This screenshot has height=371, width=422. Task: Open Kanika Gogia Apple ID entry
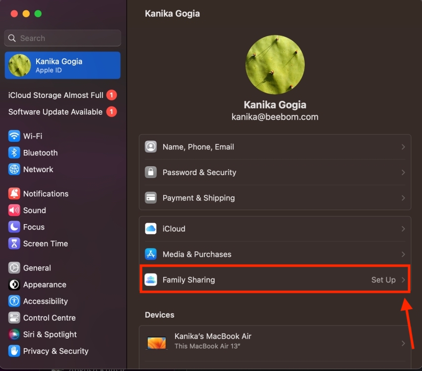coord(62,65)
